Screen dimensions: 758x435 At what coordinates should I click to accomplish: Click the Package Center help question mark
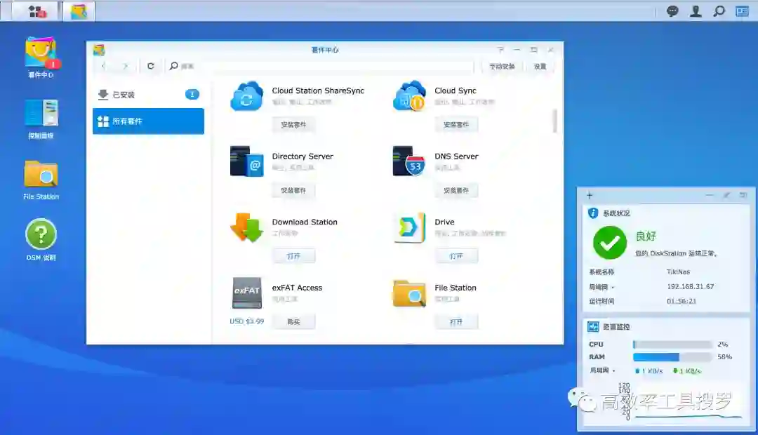click(x=501, y=49)
